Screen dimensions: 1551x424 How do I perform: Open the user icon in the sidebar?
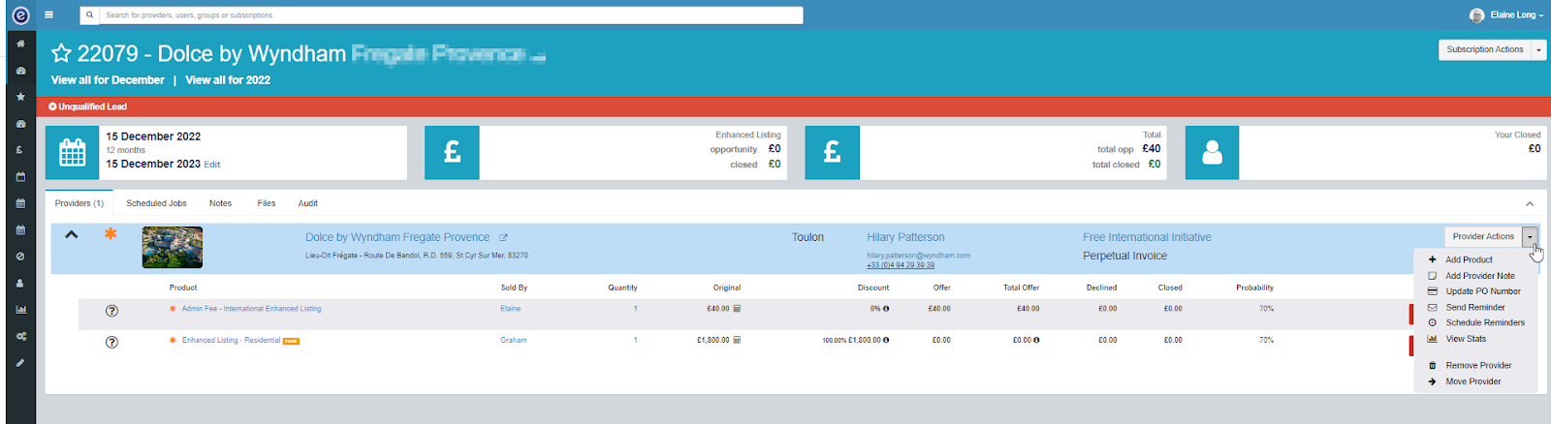(20, 284)
